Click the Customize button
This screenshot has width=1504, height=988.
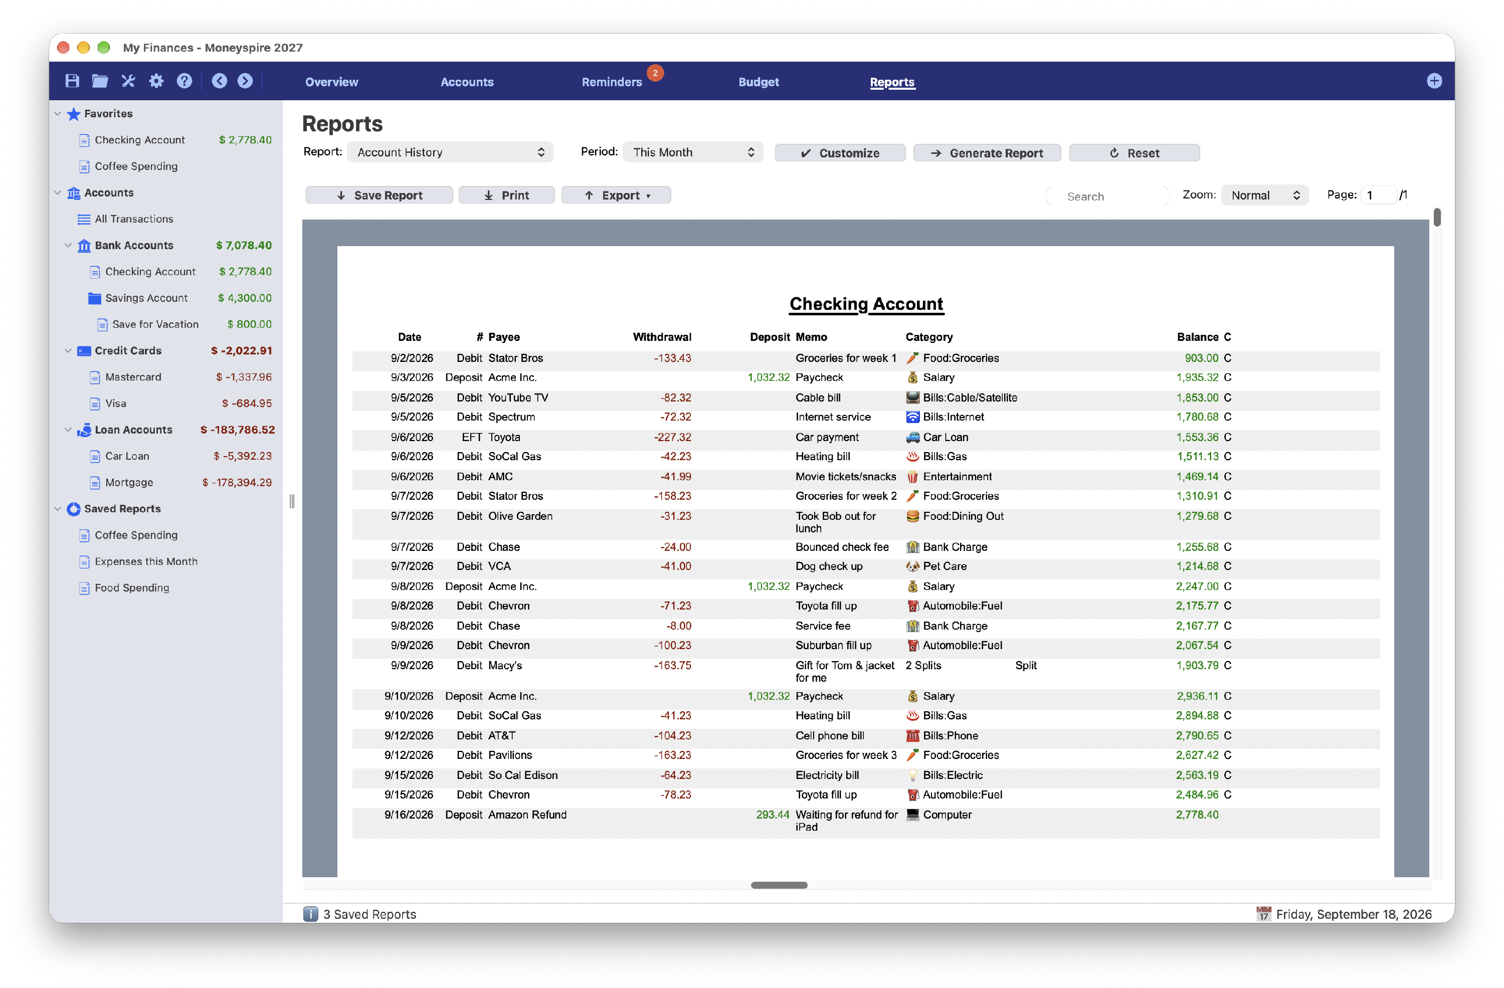pyautogui.click(x=840, y=153)
